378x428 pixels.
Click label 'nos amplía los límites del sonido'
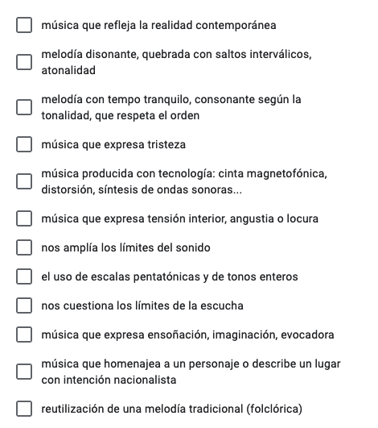click(125, 247)
